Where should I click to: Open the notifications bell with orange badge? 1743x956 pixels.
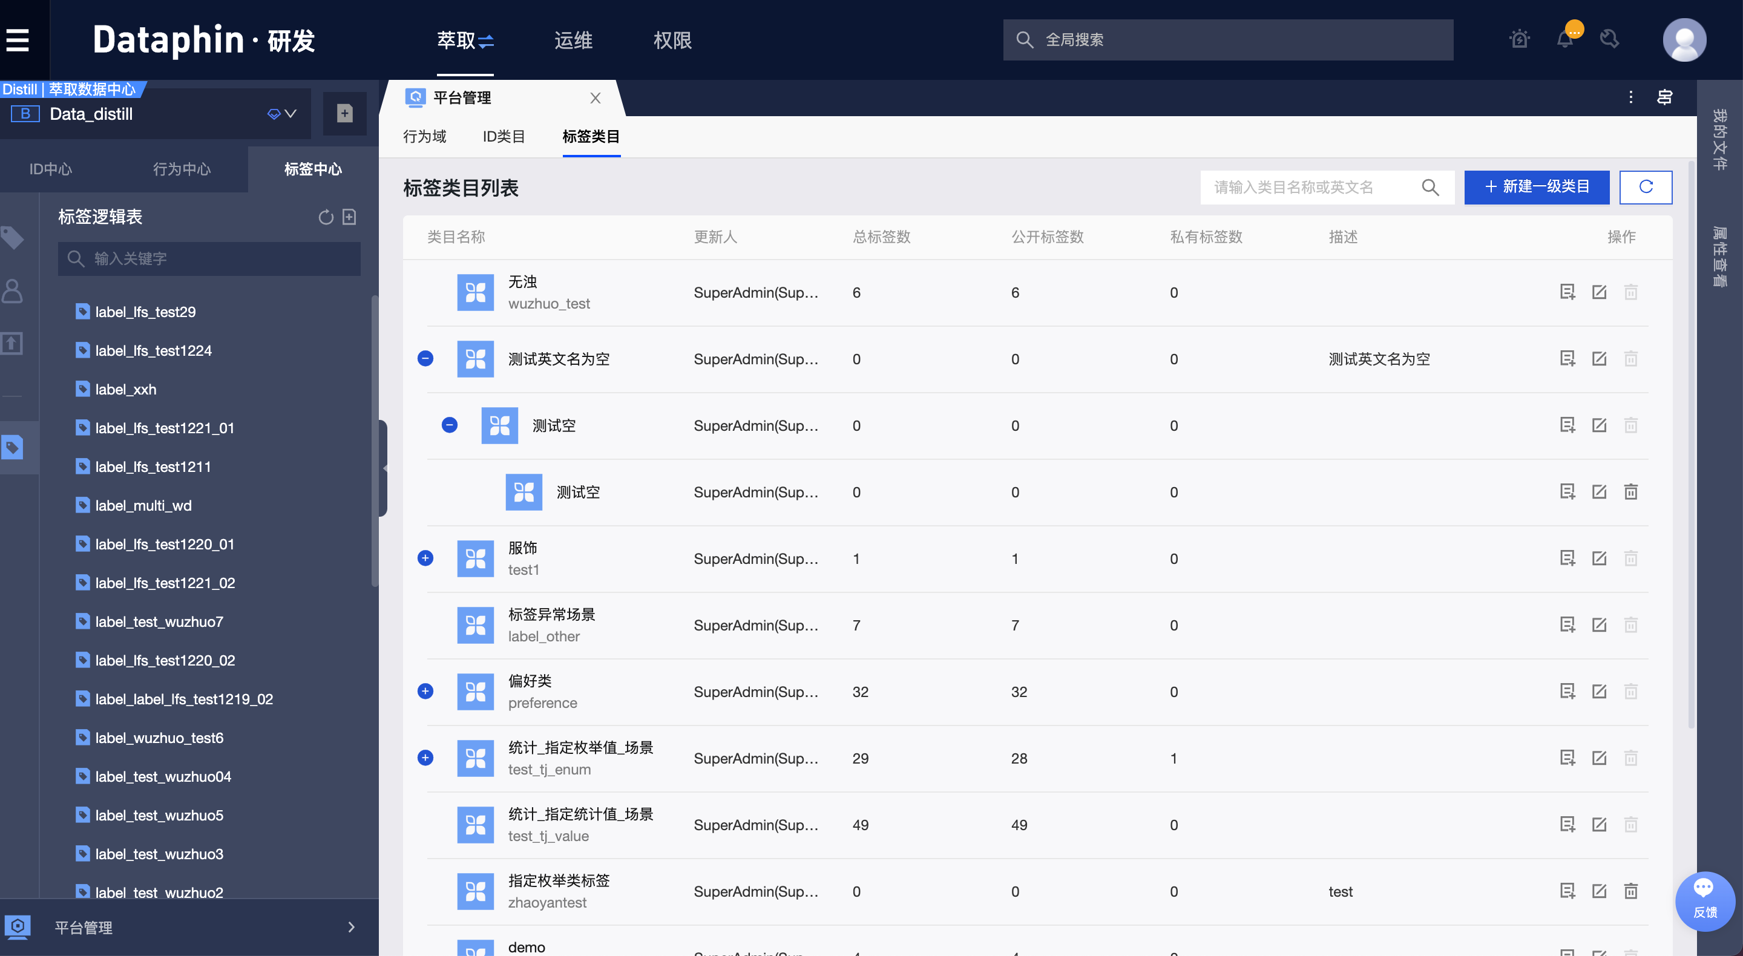pos(1565,40)
